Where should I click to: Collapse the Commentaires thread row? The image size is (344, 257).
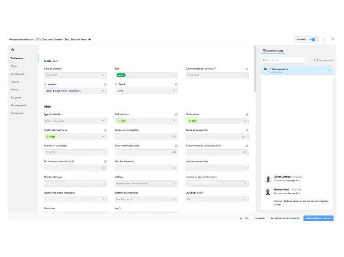tap(329, 70)
